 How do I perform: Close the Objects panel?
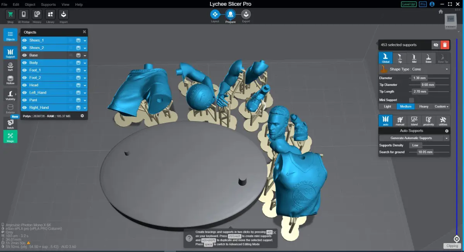pos(84,32)
